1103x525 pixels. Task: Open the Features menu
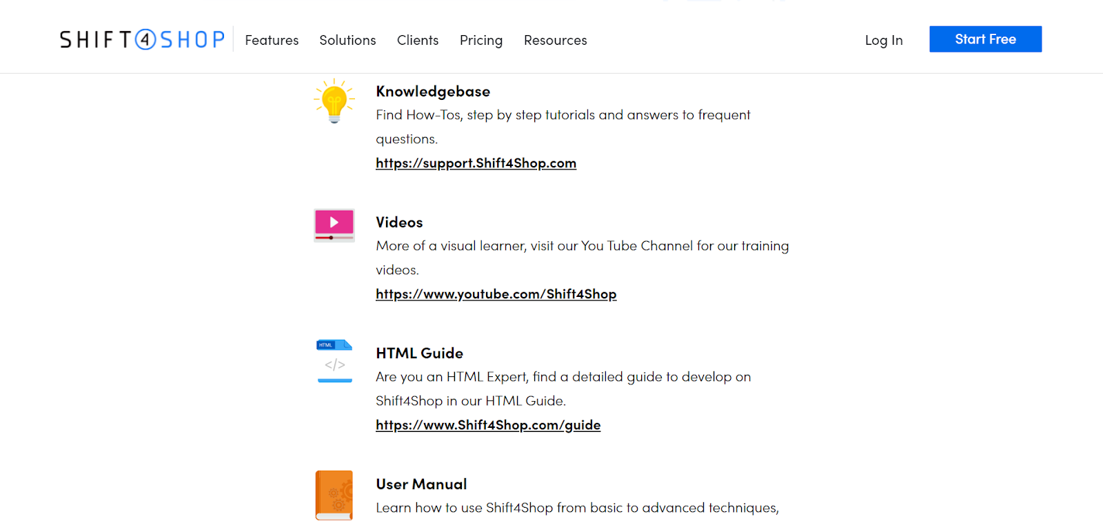[272, 40]
